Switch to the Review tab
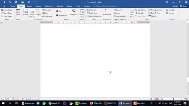This screenshot has height=106, width=189. pos(70,6)
